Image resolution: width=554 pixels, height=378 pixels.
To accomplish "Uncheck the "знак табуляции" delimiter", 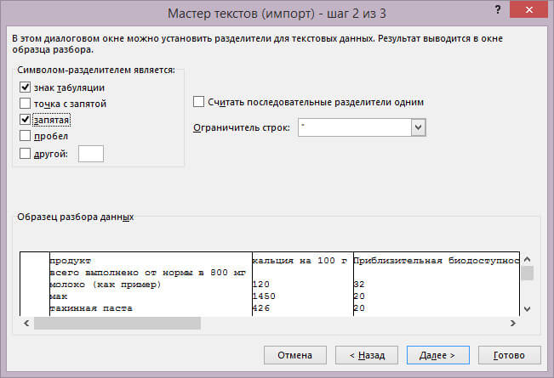I will pos(24,87).
